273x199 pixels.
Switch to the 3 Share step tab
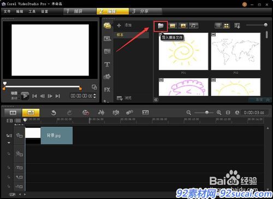point(145,11)
